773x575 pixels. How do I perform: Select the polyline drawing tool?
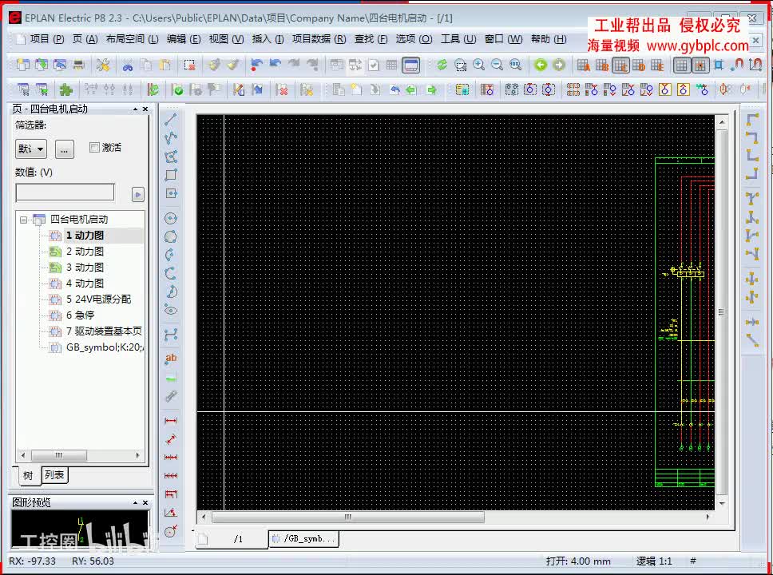[171, 137]
